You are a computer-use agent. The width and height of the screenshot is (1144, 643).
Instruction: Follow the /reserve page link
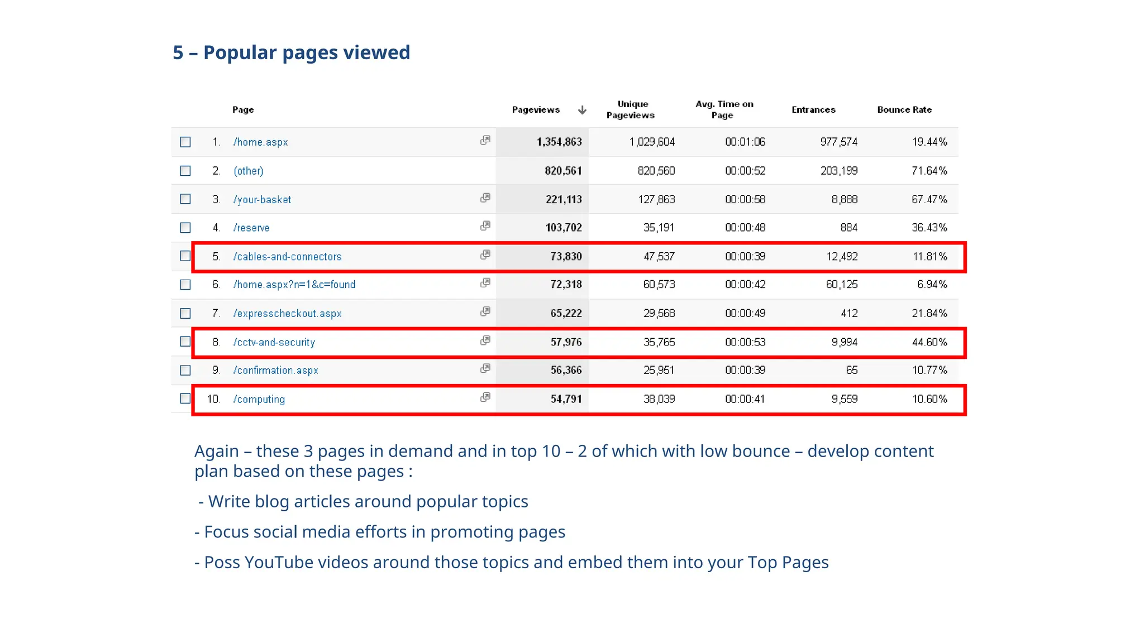[251, 228]
